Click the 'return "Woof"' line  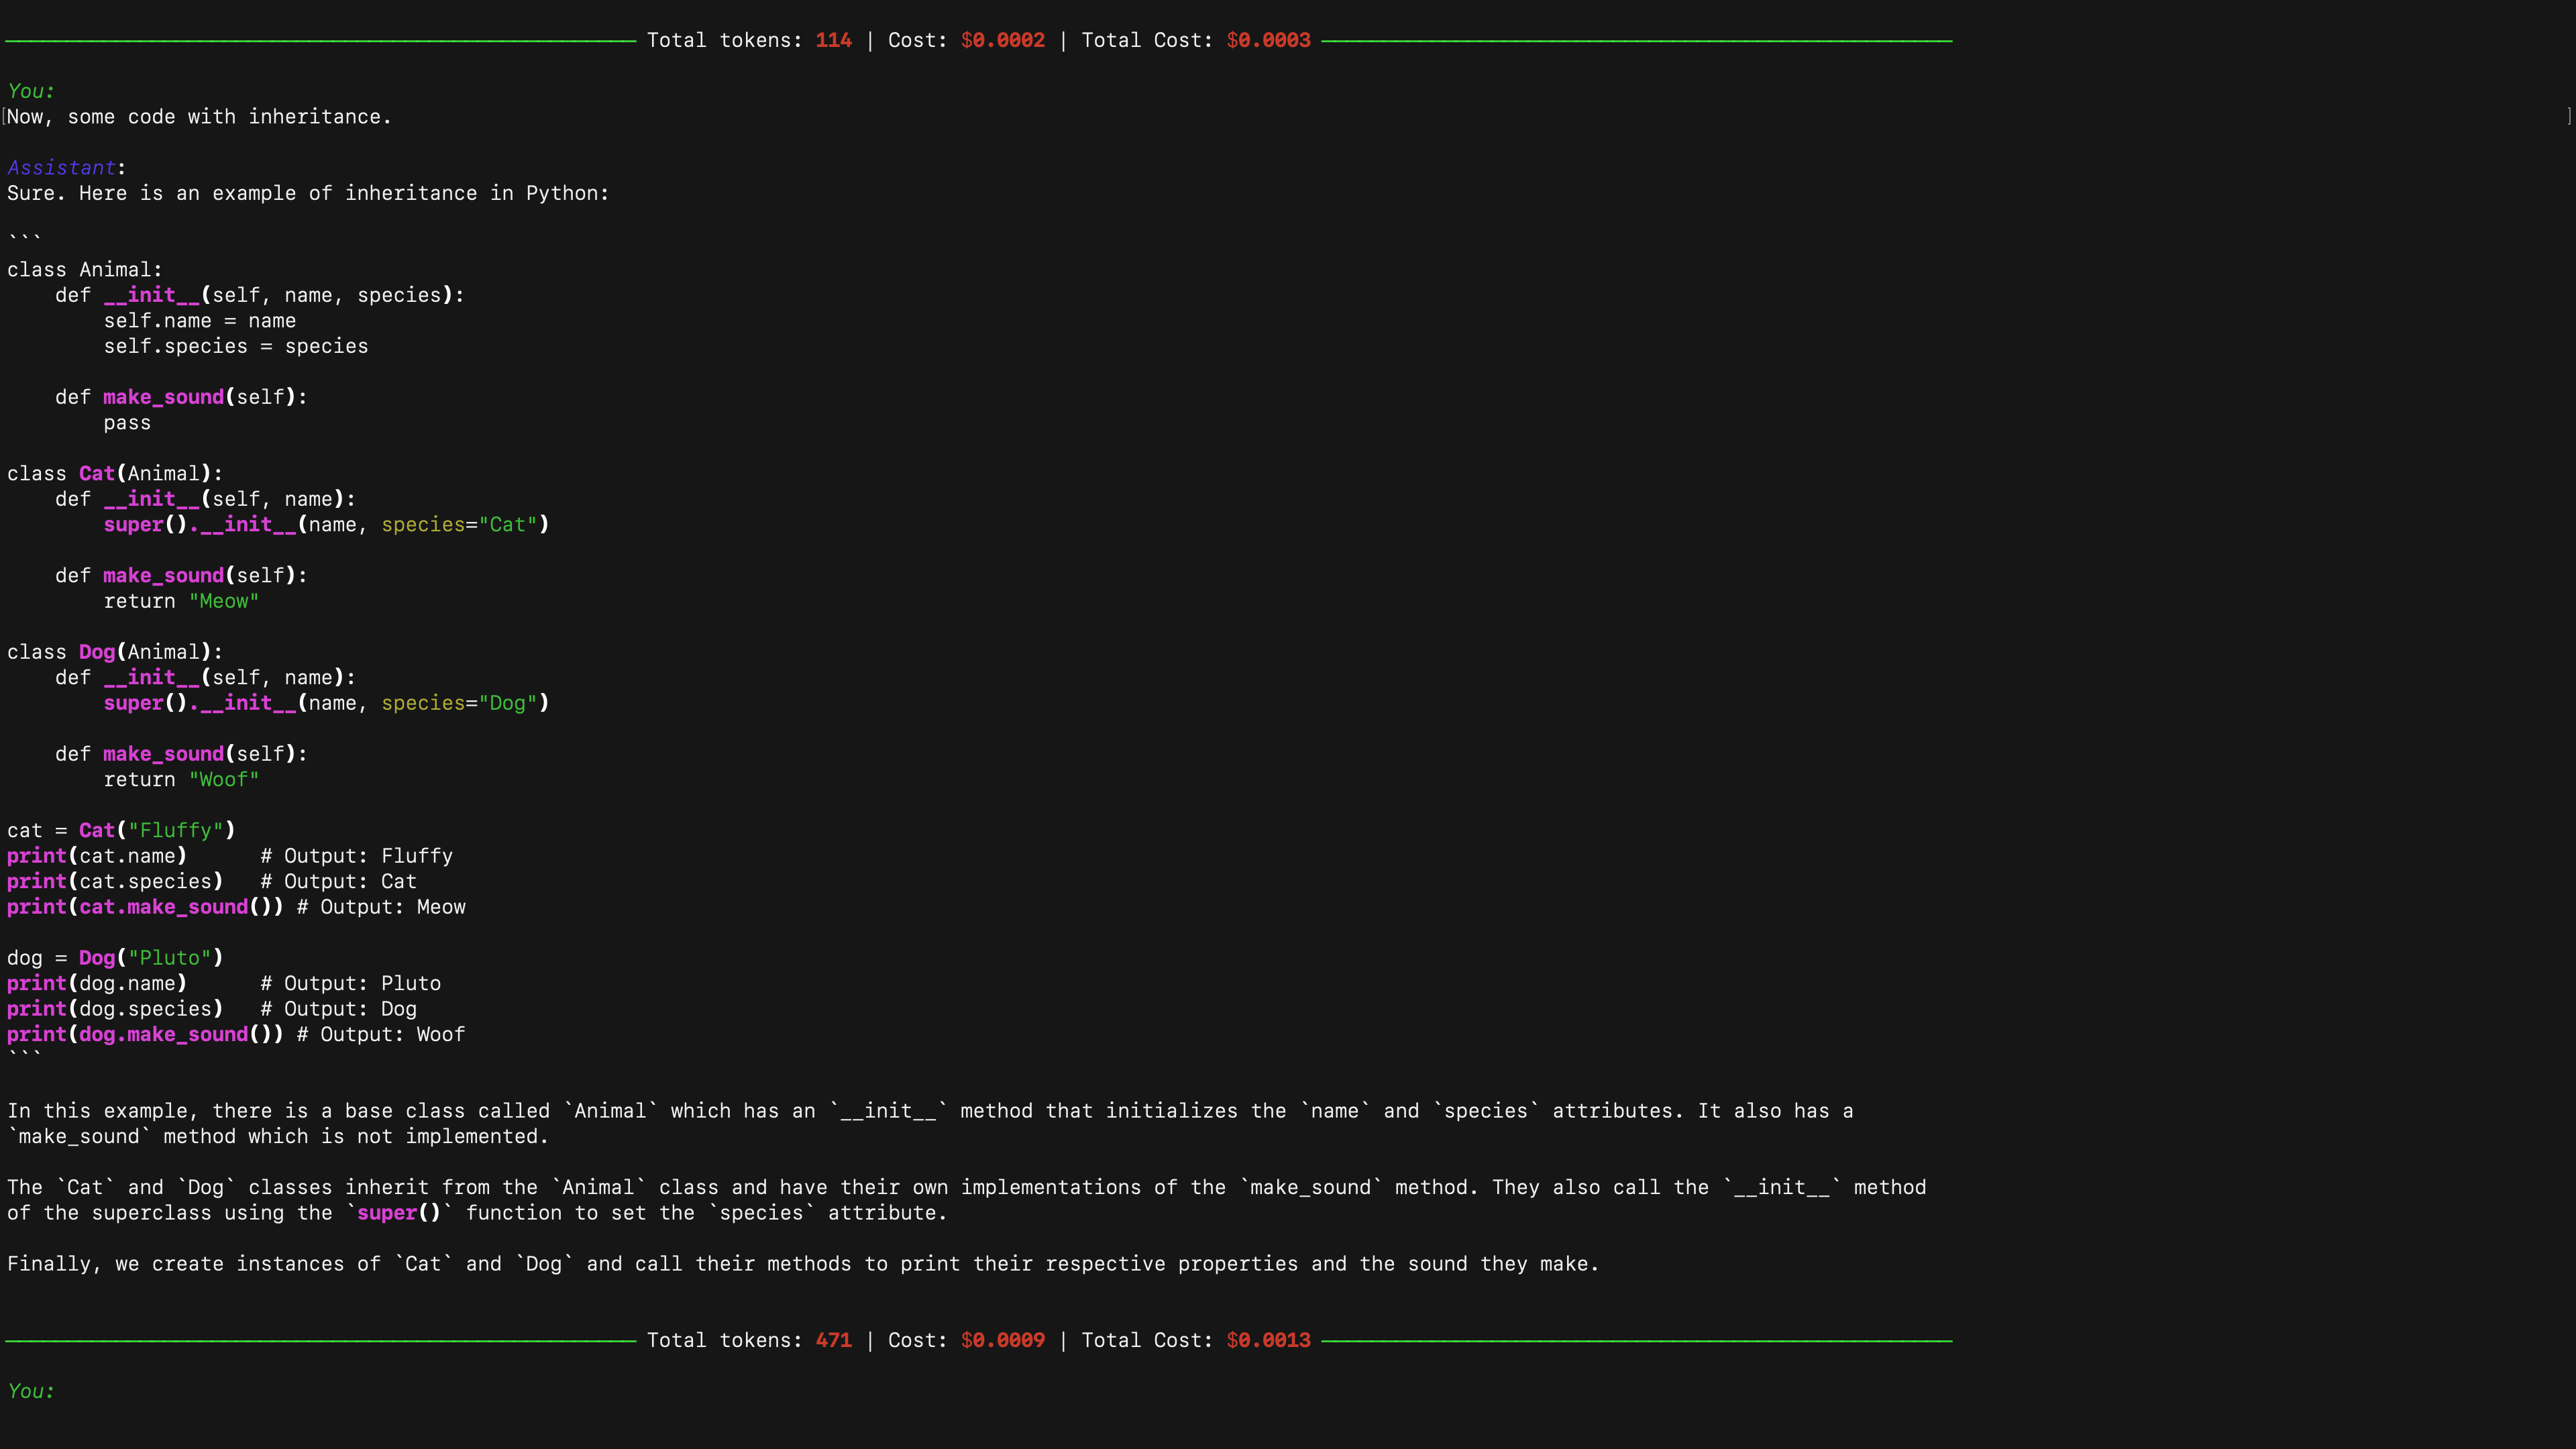point(181,780)
